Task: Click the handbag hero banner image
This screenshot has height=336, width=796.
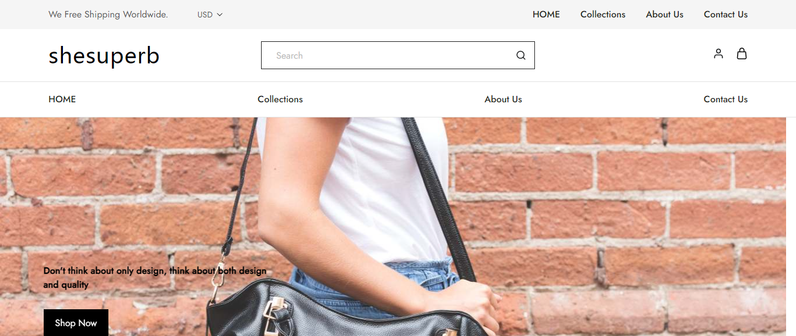Action: pos(393,227)
